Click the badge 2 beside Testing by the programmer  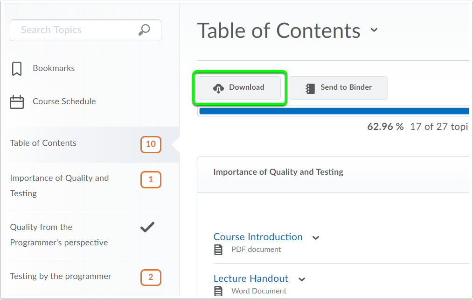pyautogui.click(x=151, y=278)
